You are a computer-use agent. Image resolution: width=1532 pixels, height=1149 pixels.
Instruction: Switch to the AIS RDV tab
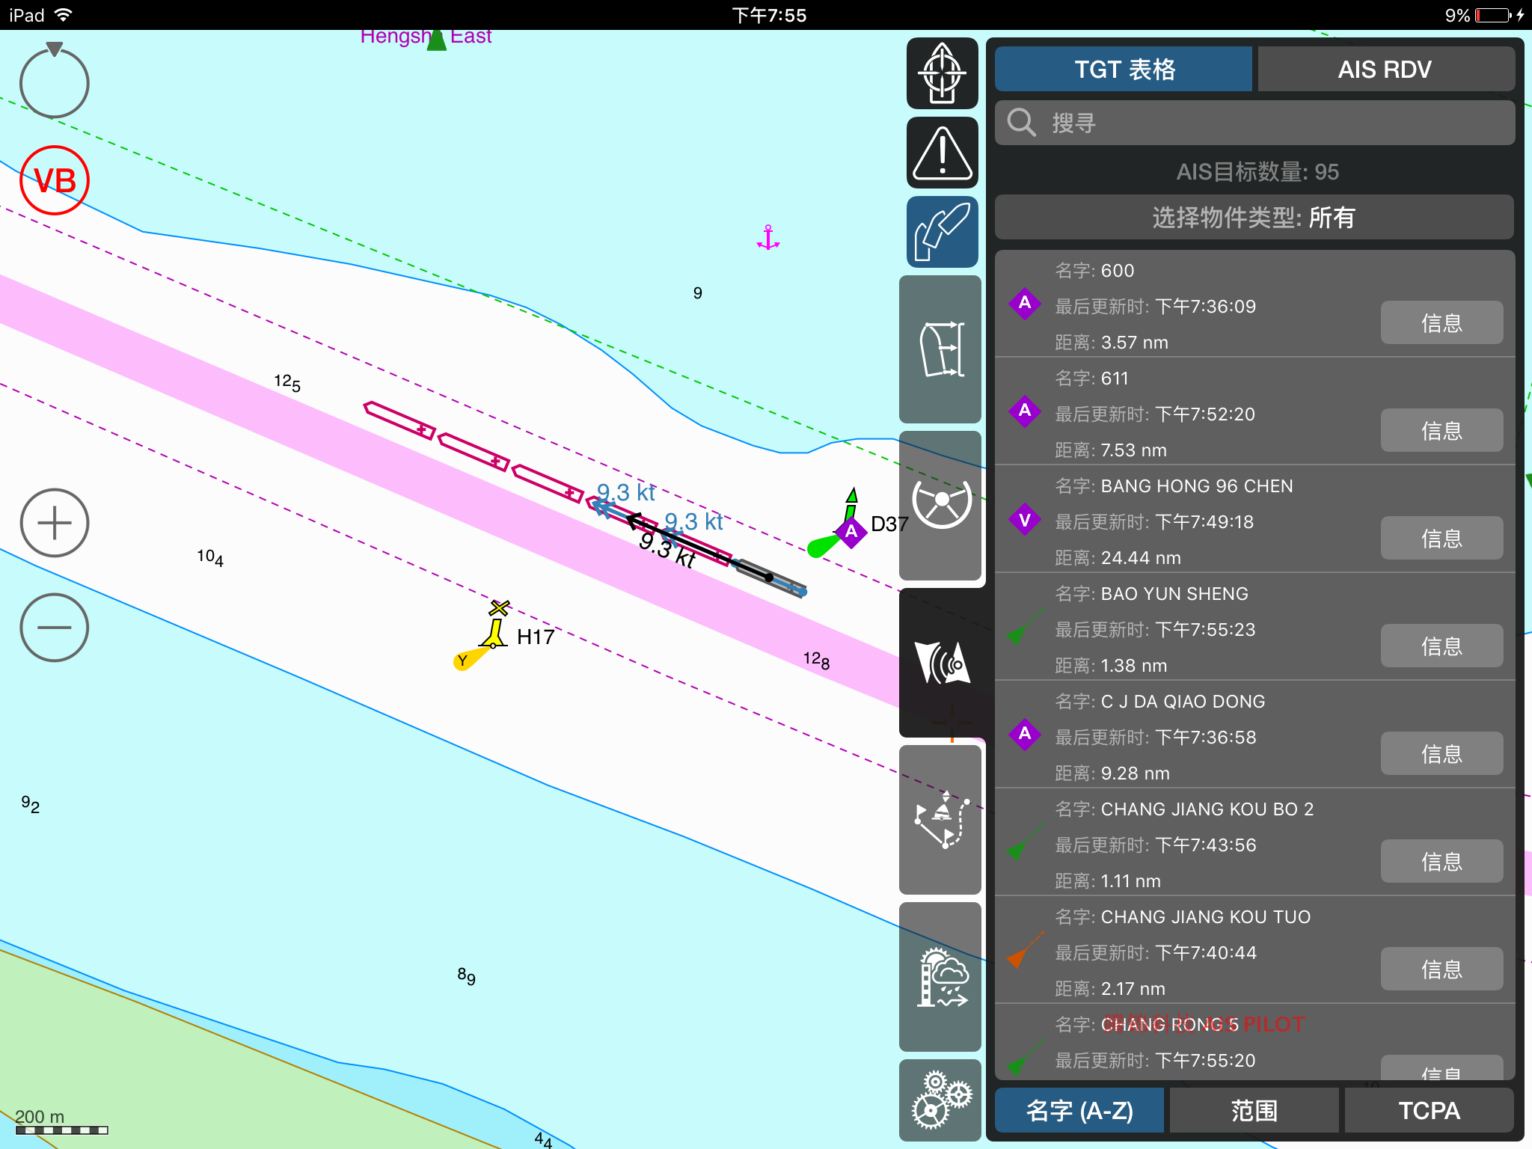(1385, 70)
